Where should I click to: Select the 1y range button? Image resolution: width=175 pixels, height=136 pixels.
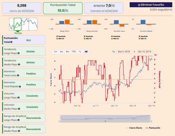[80, 52]
